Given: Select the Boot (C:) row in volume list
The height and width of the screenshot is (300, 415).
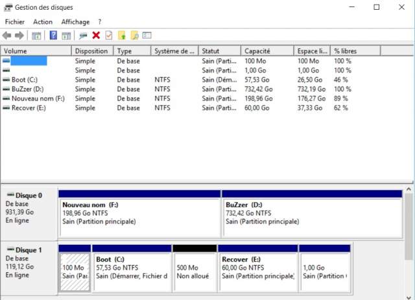Looking at the screenshot, I should tap(26, 80).
